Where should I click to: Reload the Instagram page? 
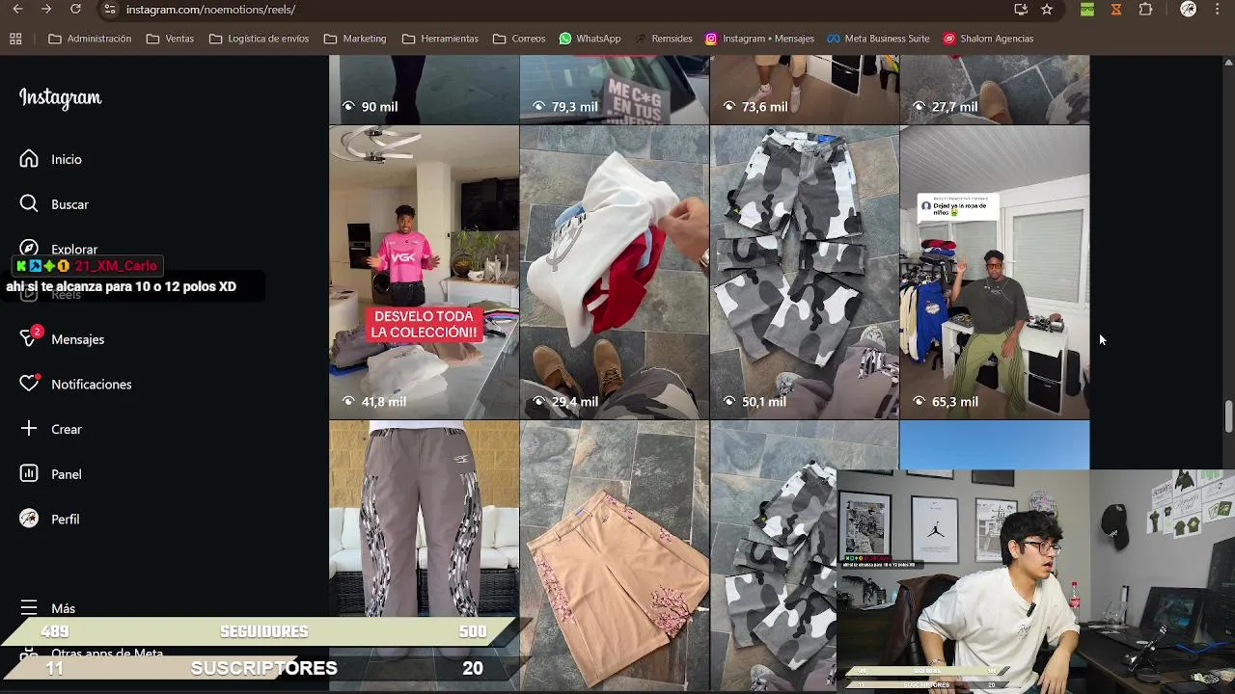pos(75,9)
